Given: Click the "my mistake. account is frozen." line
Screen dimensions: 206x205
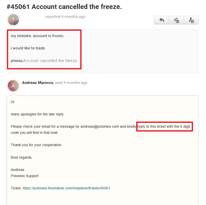Looking at the screenshot, I should click(x=37, y=36).
